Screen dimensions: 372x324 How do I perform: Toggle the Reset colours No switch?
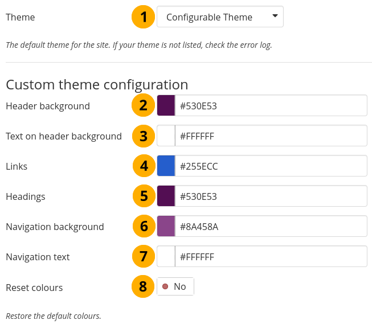pyautogui.click(x=175, y=286)
